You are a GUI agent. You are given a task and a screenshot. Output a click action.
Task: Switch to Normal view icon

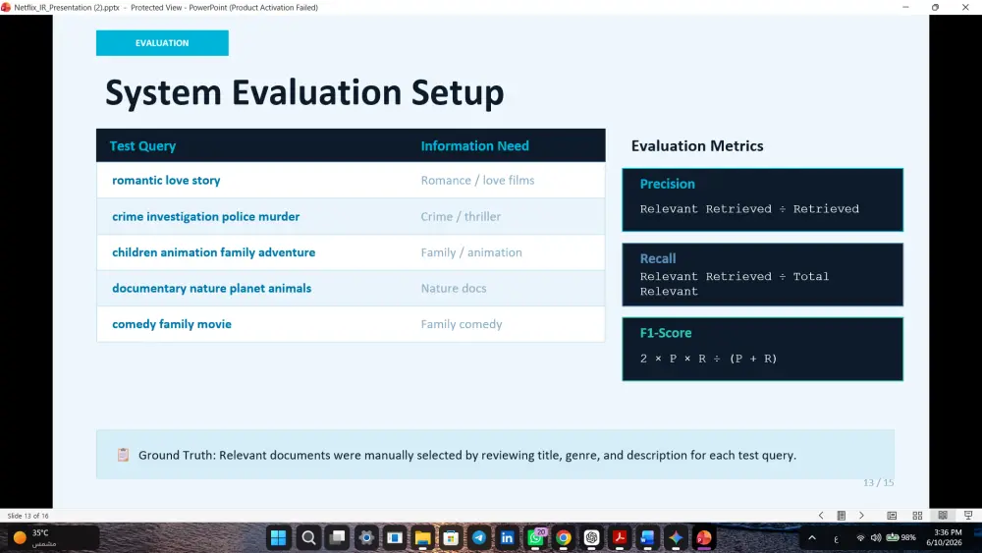coord(892,516)
